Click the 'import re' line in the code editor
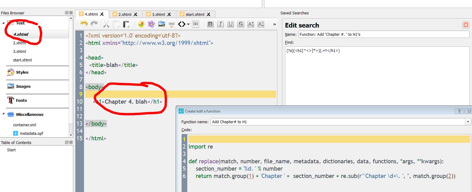 [201, 147]
